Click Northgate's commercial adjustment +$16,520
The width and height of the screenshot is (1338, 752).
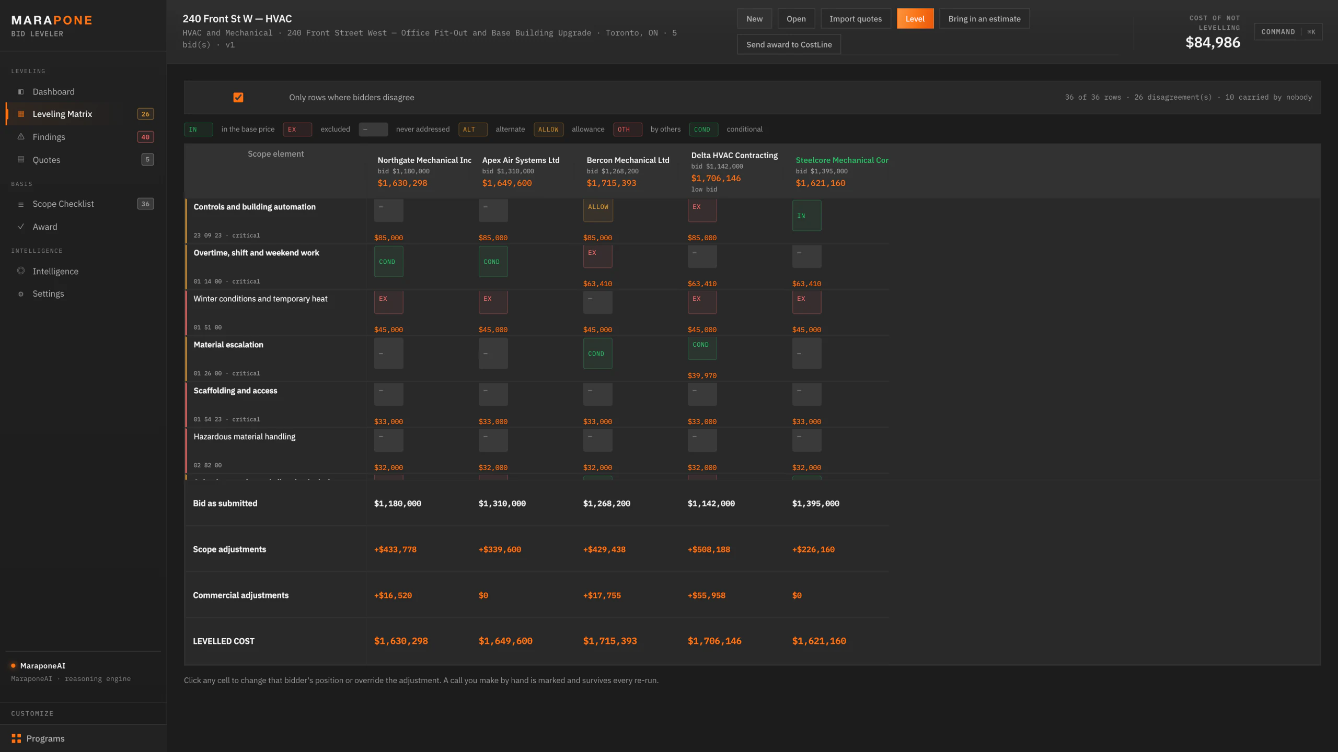pyautogui.click(x=393, y=595)
